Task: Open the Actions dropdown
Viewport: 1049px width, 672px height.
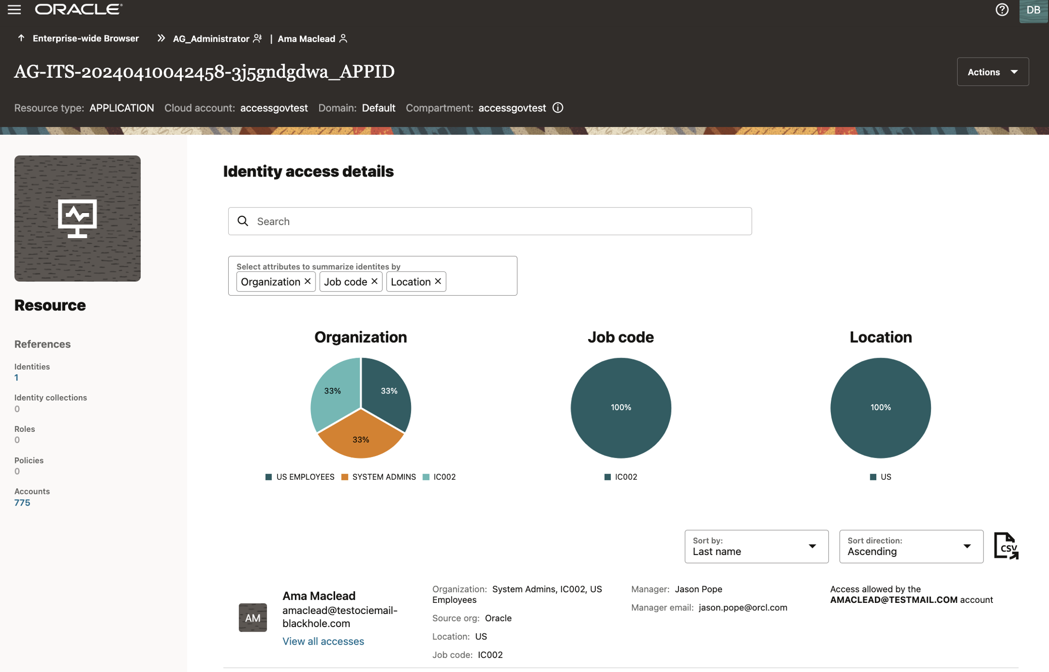Action: [992, 71]
